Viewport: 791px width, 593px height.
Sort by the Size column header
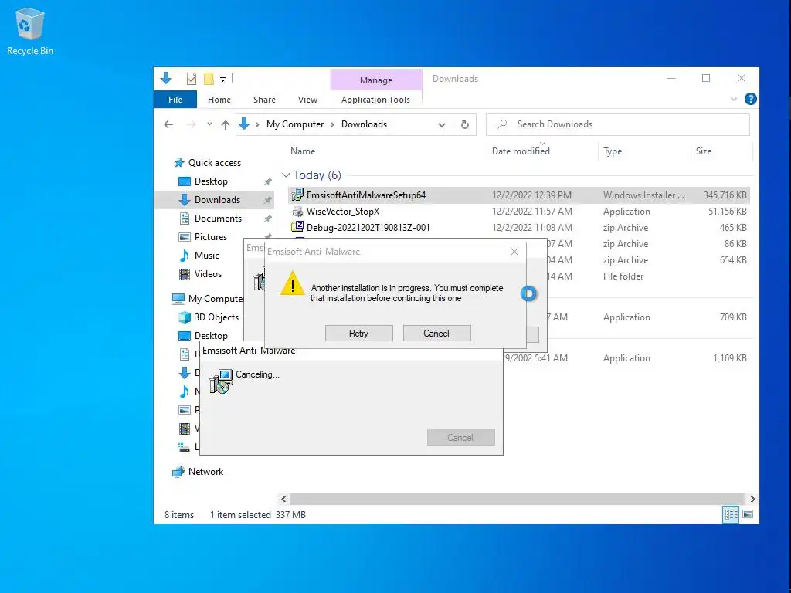[x=703, y=151]
